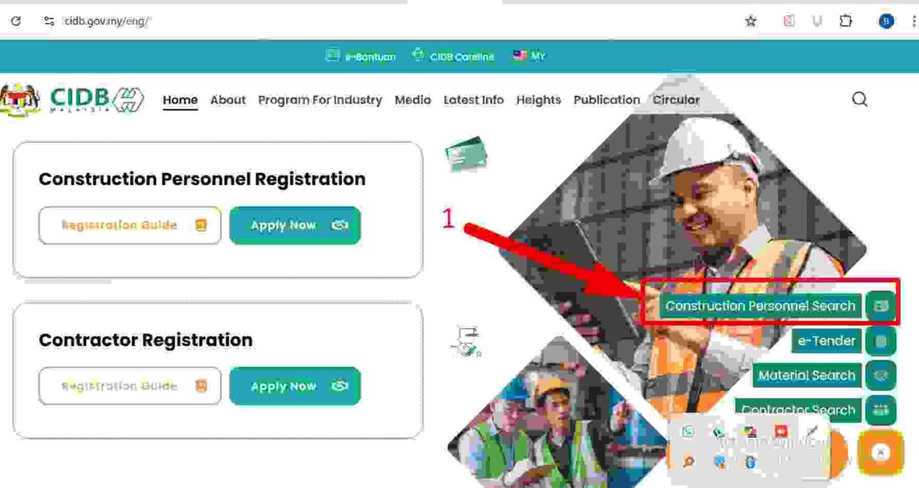The width and height of the screenshot is (919, 488).
Task: Click the Contractor Search icon button
Action: coord(881,410)
